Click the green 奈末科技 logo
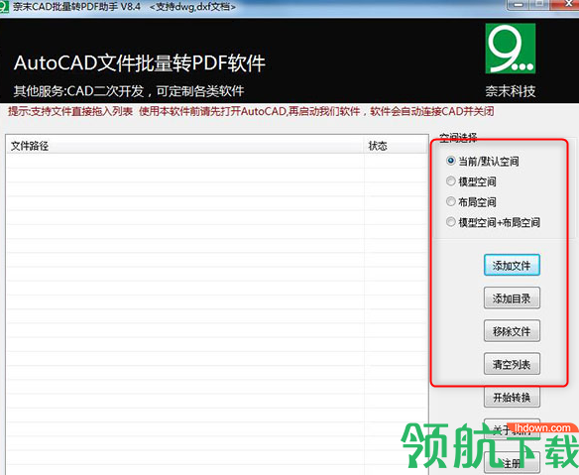 click(x=511, y=49)
